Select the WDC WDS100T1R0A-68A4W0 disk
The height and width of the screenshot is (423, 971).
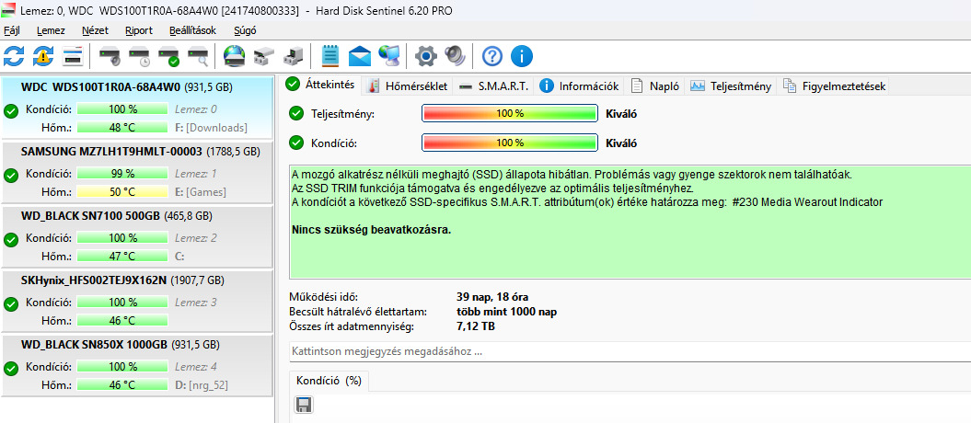click(136, 107)
